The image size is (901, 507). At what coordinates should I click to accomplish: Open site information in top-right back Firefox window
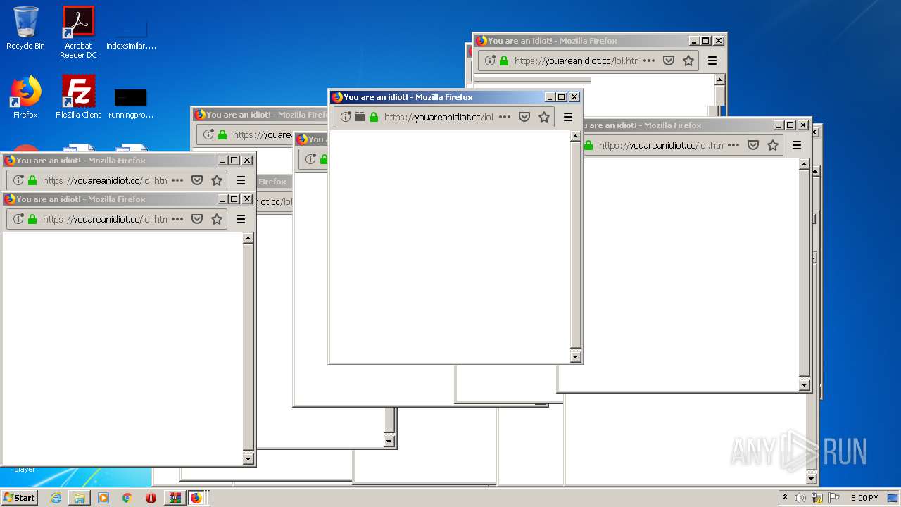coord(490,61)
